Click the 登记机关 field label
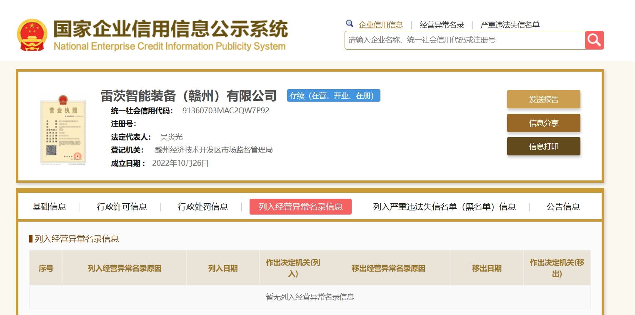Screen dimensions: 635x315 127,150
